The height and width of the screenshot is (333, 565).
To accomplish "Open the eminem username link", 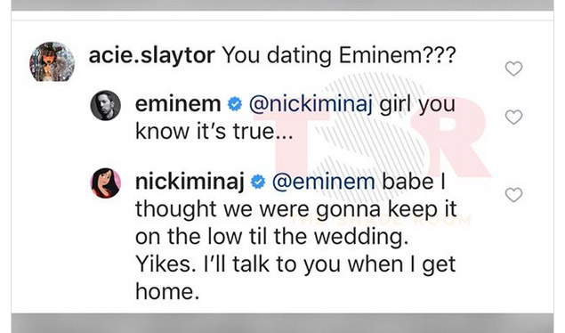I will [x=178, y=104].
